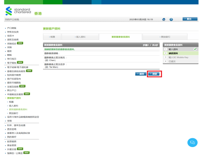The width and height of the screenshot is (207, 155).
Task: Open 開立戶口 in sidebar
Action: [x=12, y=90]
